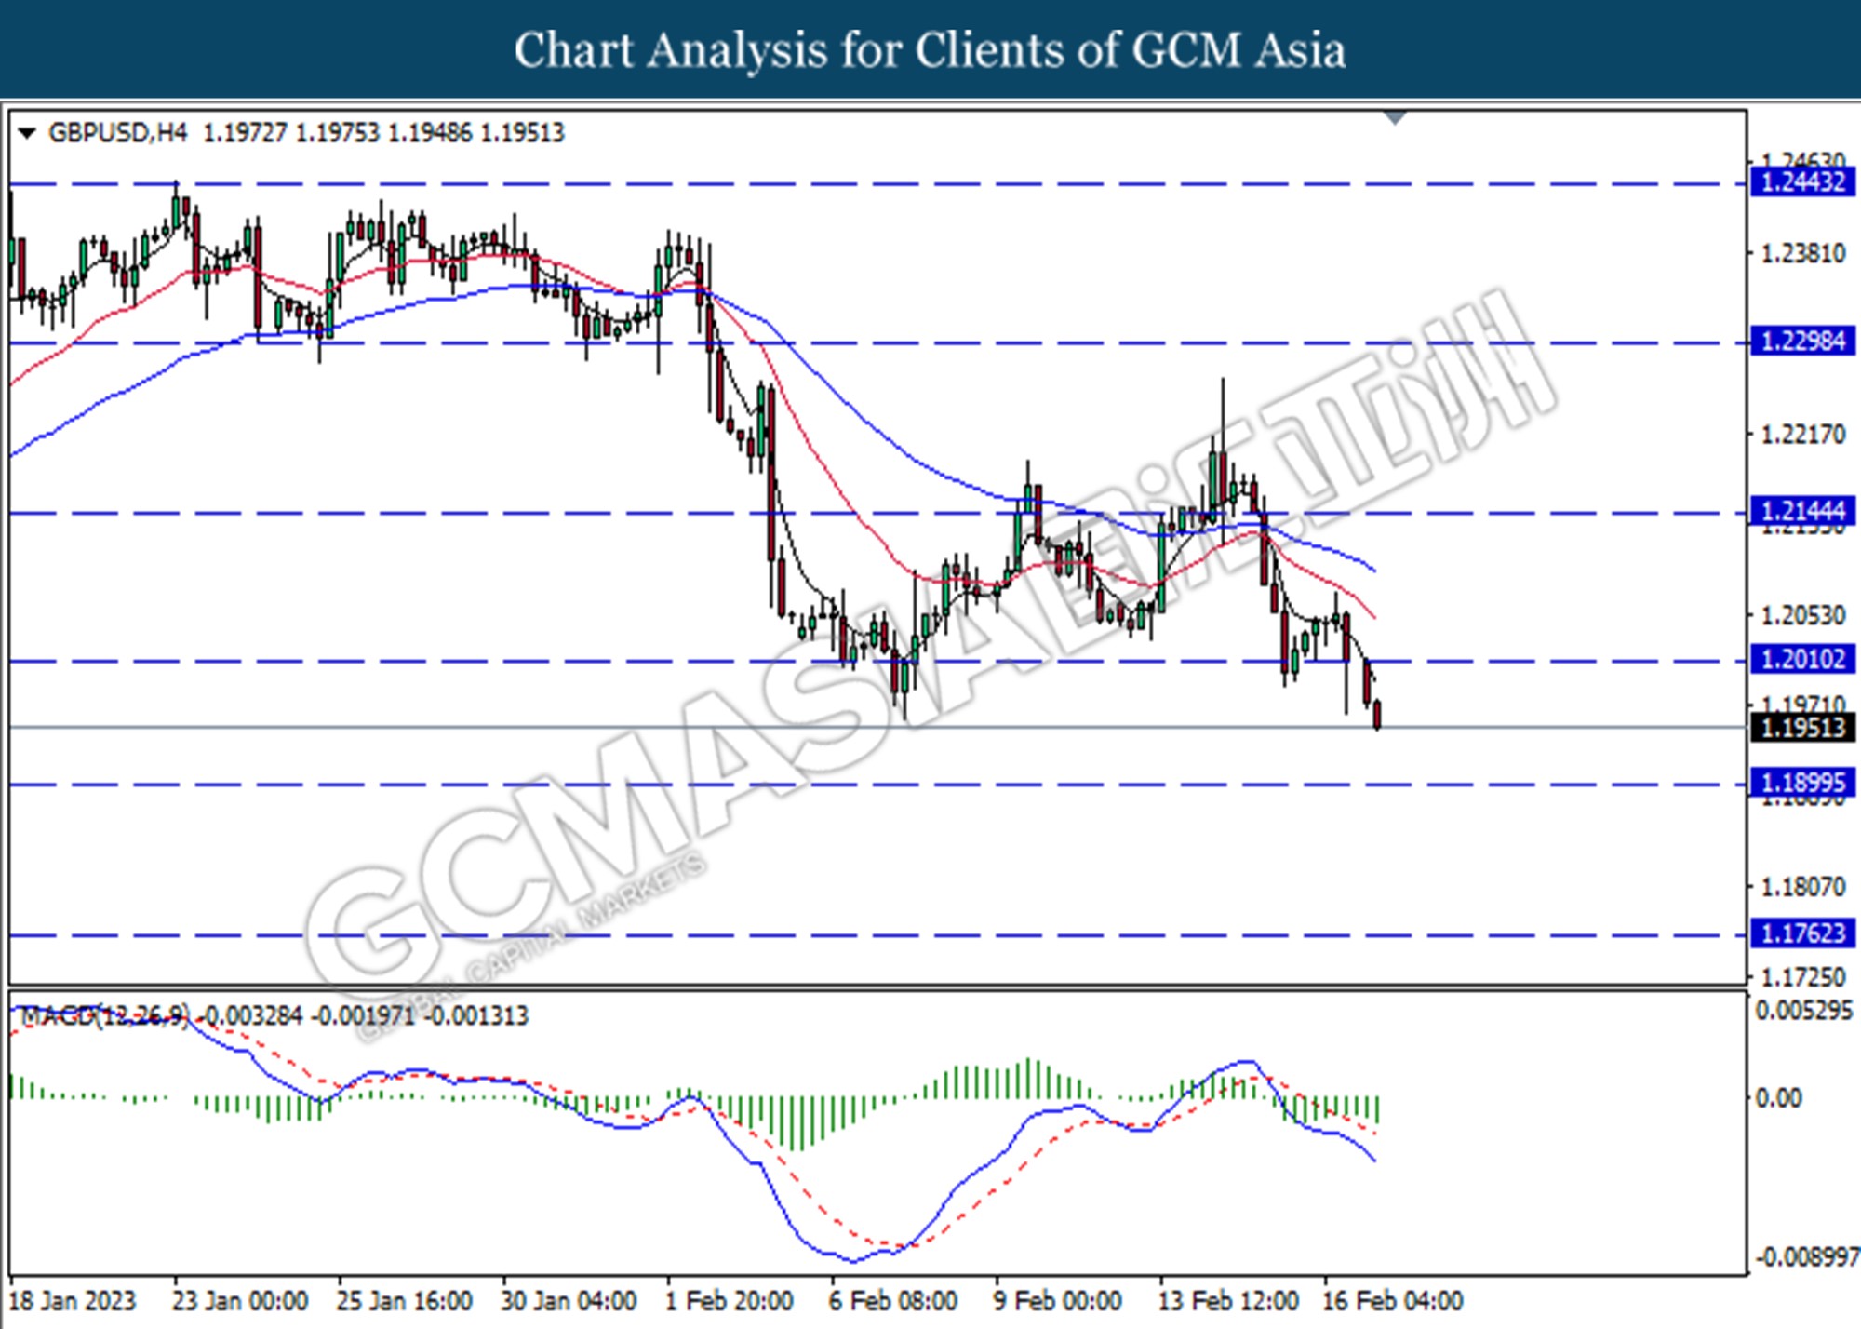This screenshot has height=1329, width=1861.
Task: Select the 1.20102 price level label
Action: click(1803, 660)
